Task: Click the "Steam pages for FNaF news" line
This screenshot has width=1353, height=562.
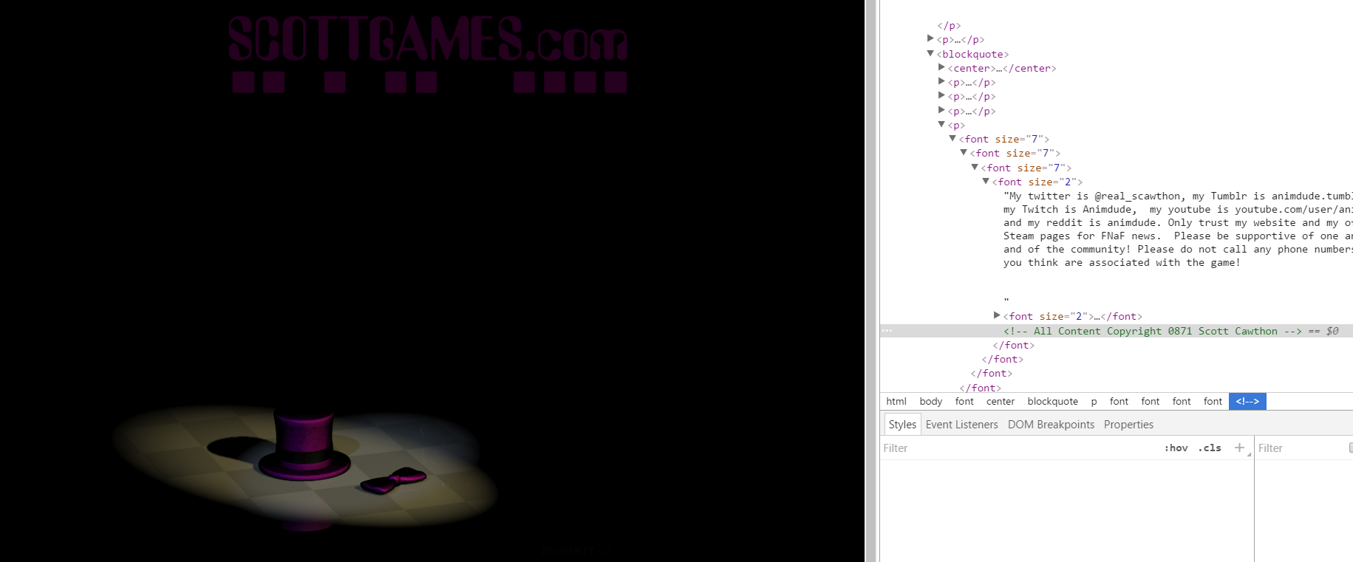Action: 1178,236
